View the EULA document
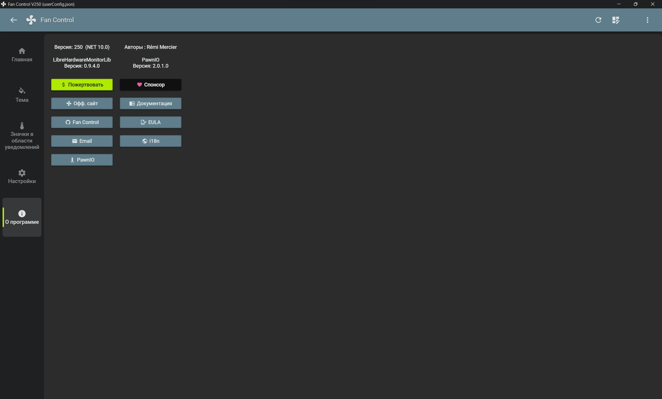This screenshot has height=399, width=662. coord(150,122)
